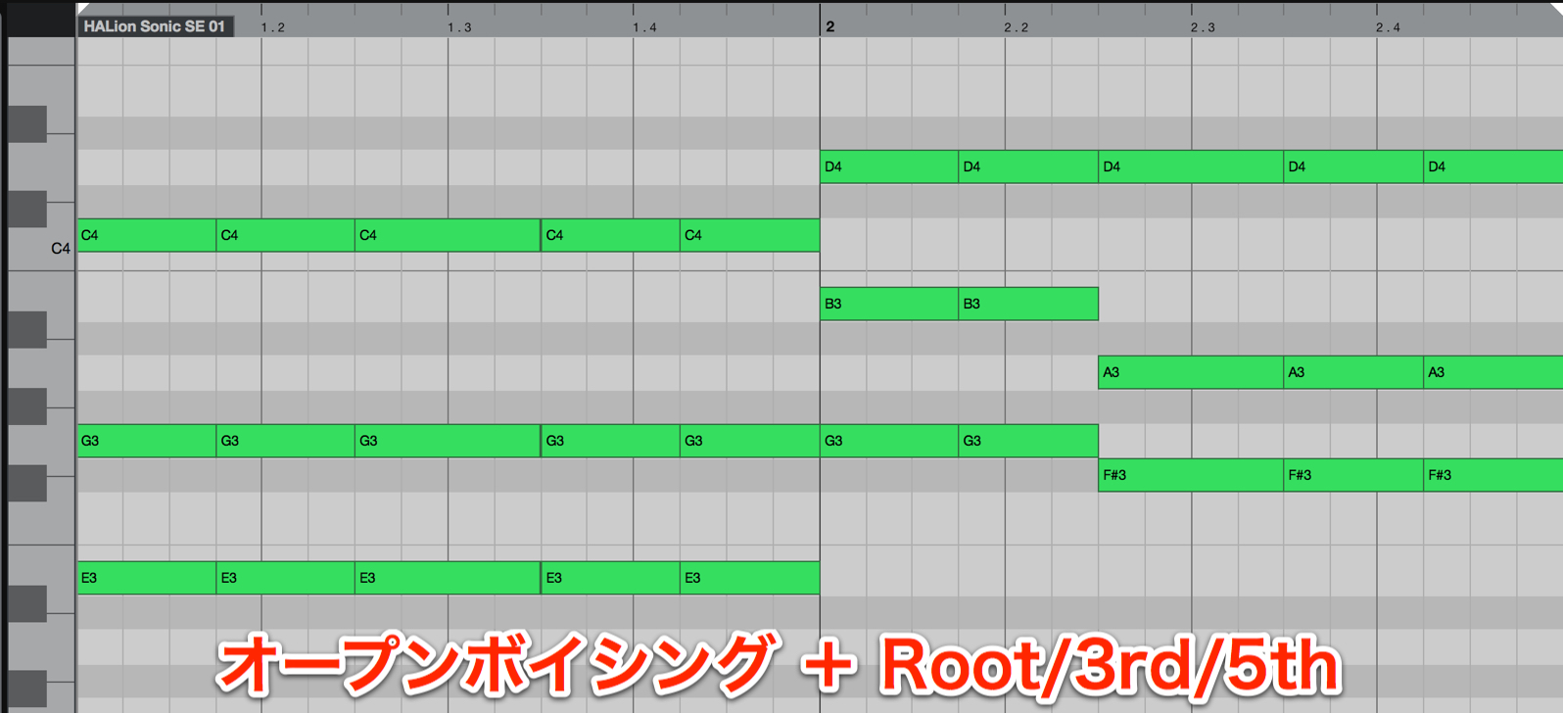1563x713 pixels.
Task: Select the first E3 note in bar 1
Action: point(147,578)
